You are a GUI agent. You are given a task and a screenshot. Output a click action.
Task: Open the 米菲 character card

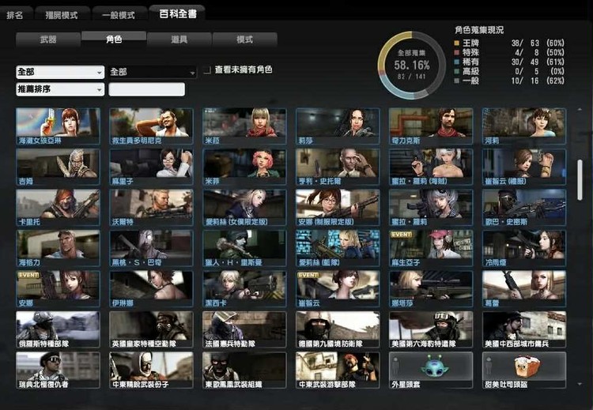[244, 167]
